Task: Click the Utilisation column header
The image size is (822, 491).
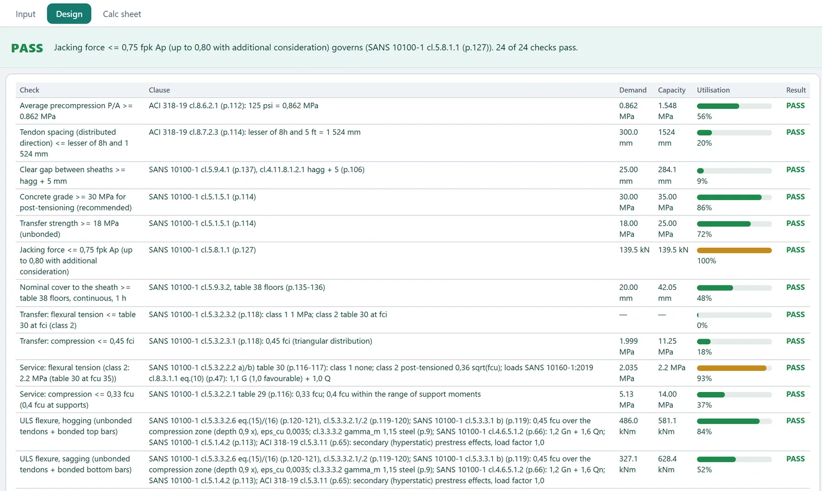Action: [713, 90]
